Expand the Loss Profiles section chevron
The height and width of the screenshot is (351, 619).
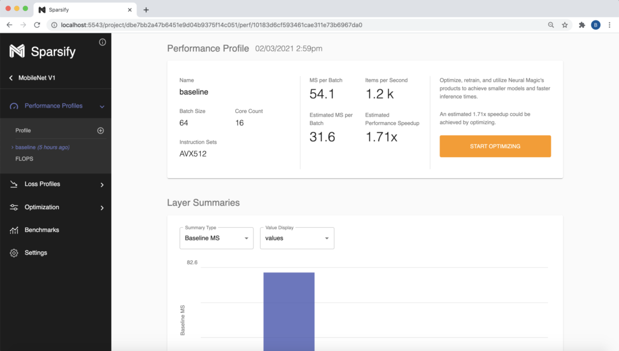point(102,185)
